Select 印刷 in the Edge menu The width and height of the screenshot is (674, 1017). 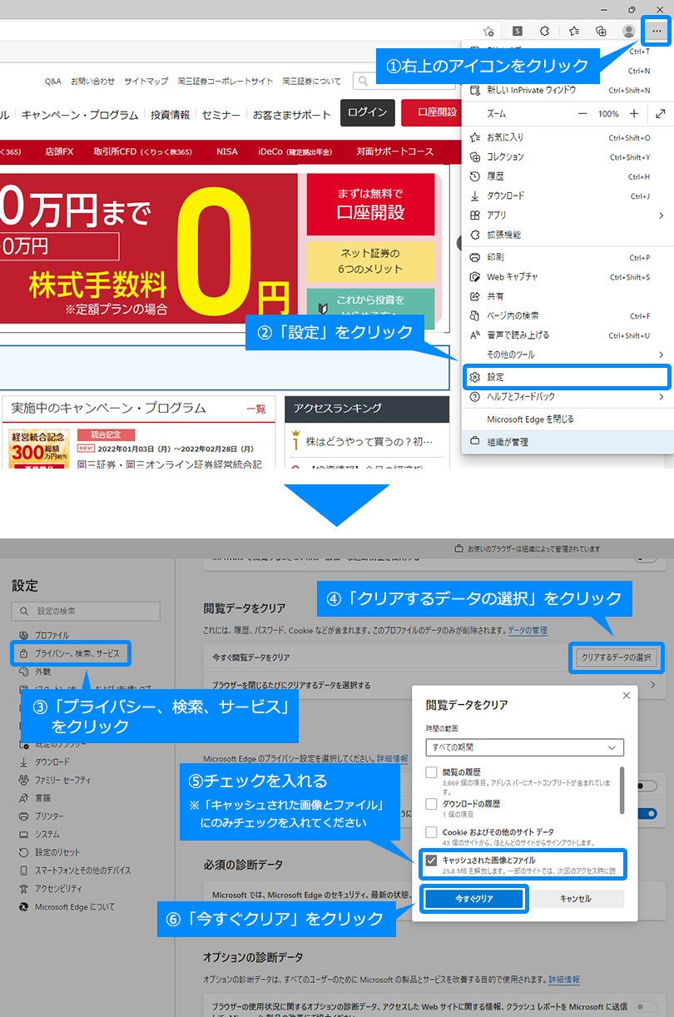coord(567,257)
